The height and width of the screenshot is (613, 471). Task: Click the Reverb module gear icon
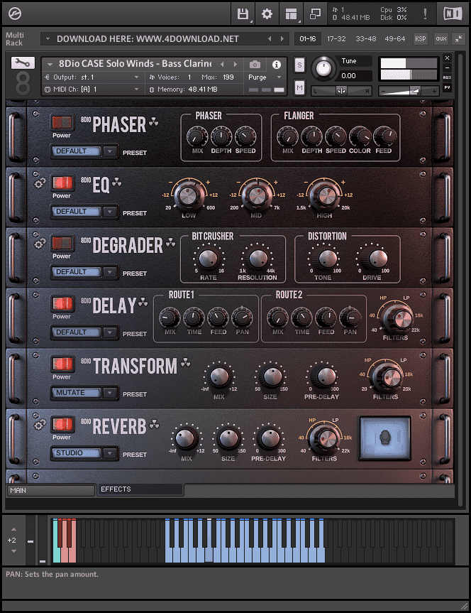[x=40, y=425]
